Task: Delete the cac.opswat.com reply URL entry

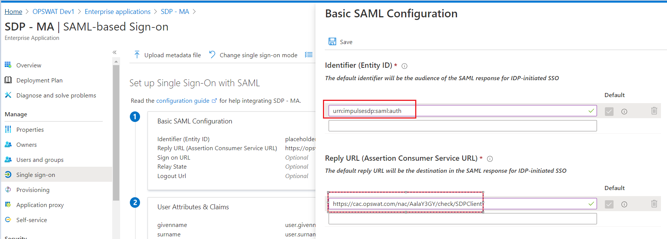Action: tap(654, 204)
